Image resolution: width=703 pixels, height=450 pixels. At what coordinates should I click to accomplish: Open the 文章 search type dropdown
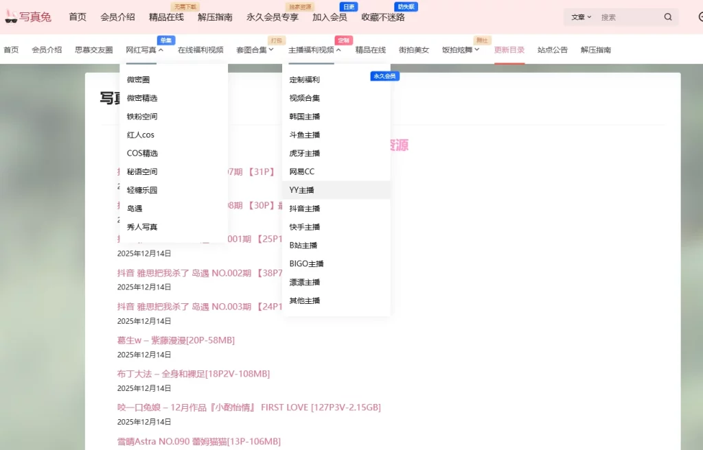point(581,17)
